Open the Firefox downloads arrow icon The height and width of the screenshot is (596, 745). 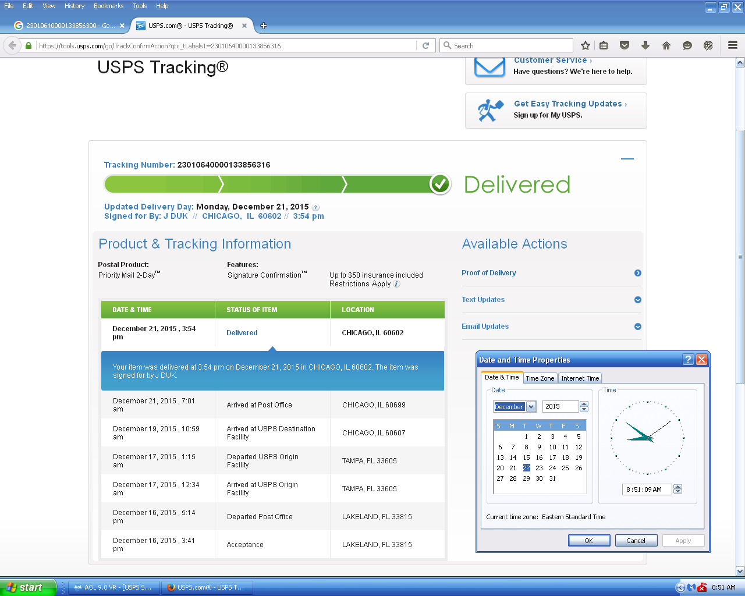point(645,45)
